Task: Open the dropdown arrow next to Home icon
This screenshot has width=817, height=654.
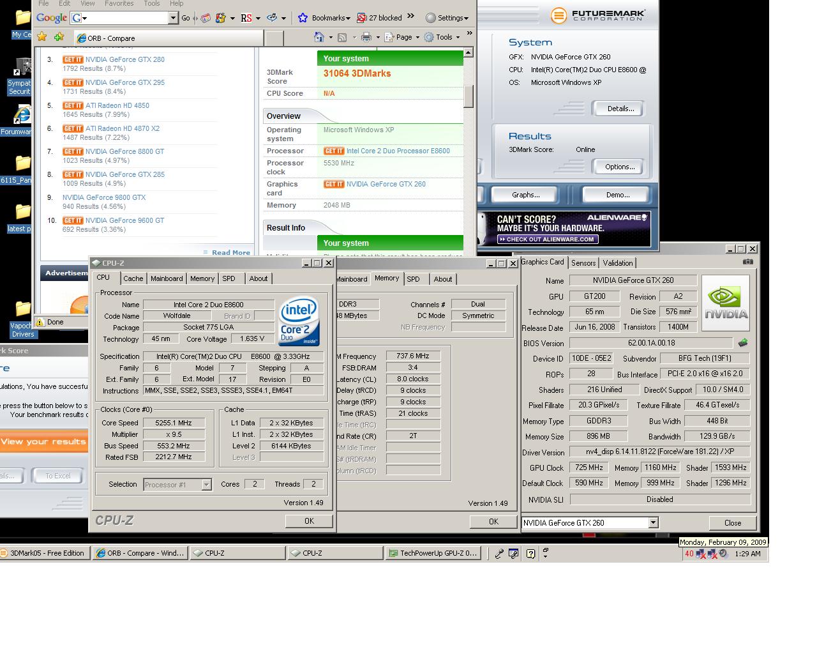Action: pos(329,37)
